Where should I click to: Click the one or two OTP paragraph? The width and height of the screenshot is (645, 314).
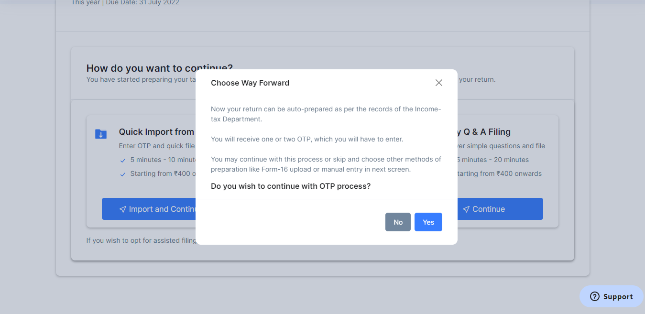point(307,139)
